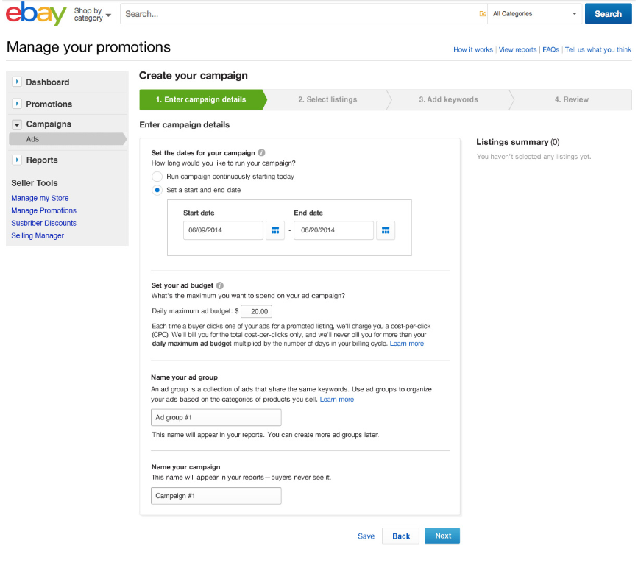
Task: Open the All Categories dropdown
Action: pos(534,14)
